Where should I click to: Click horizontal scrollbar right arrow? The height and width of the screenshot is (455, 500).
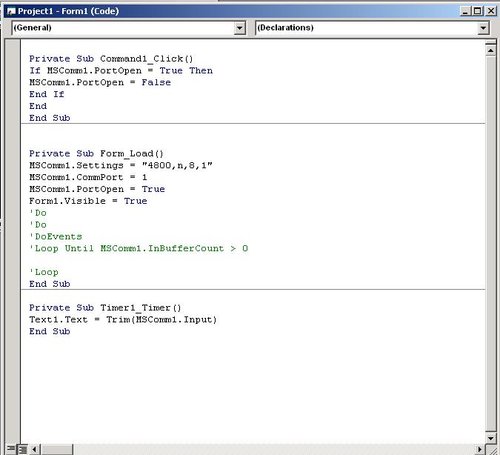point(479,449)
